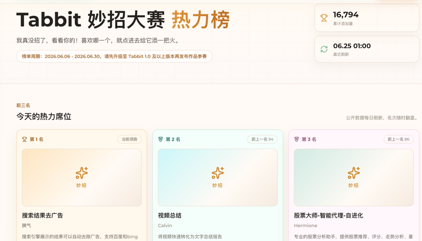Click the 累计添加量 label

pyautogui.click(x=343, y=23)
